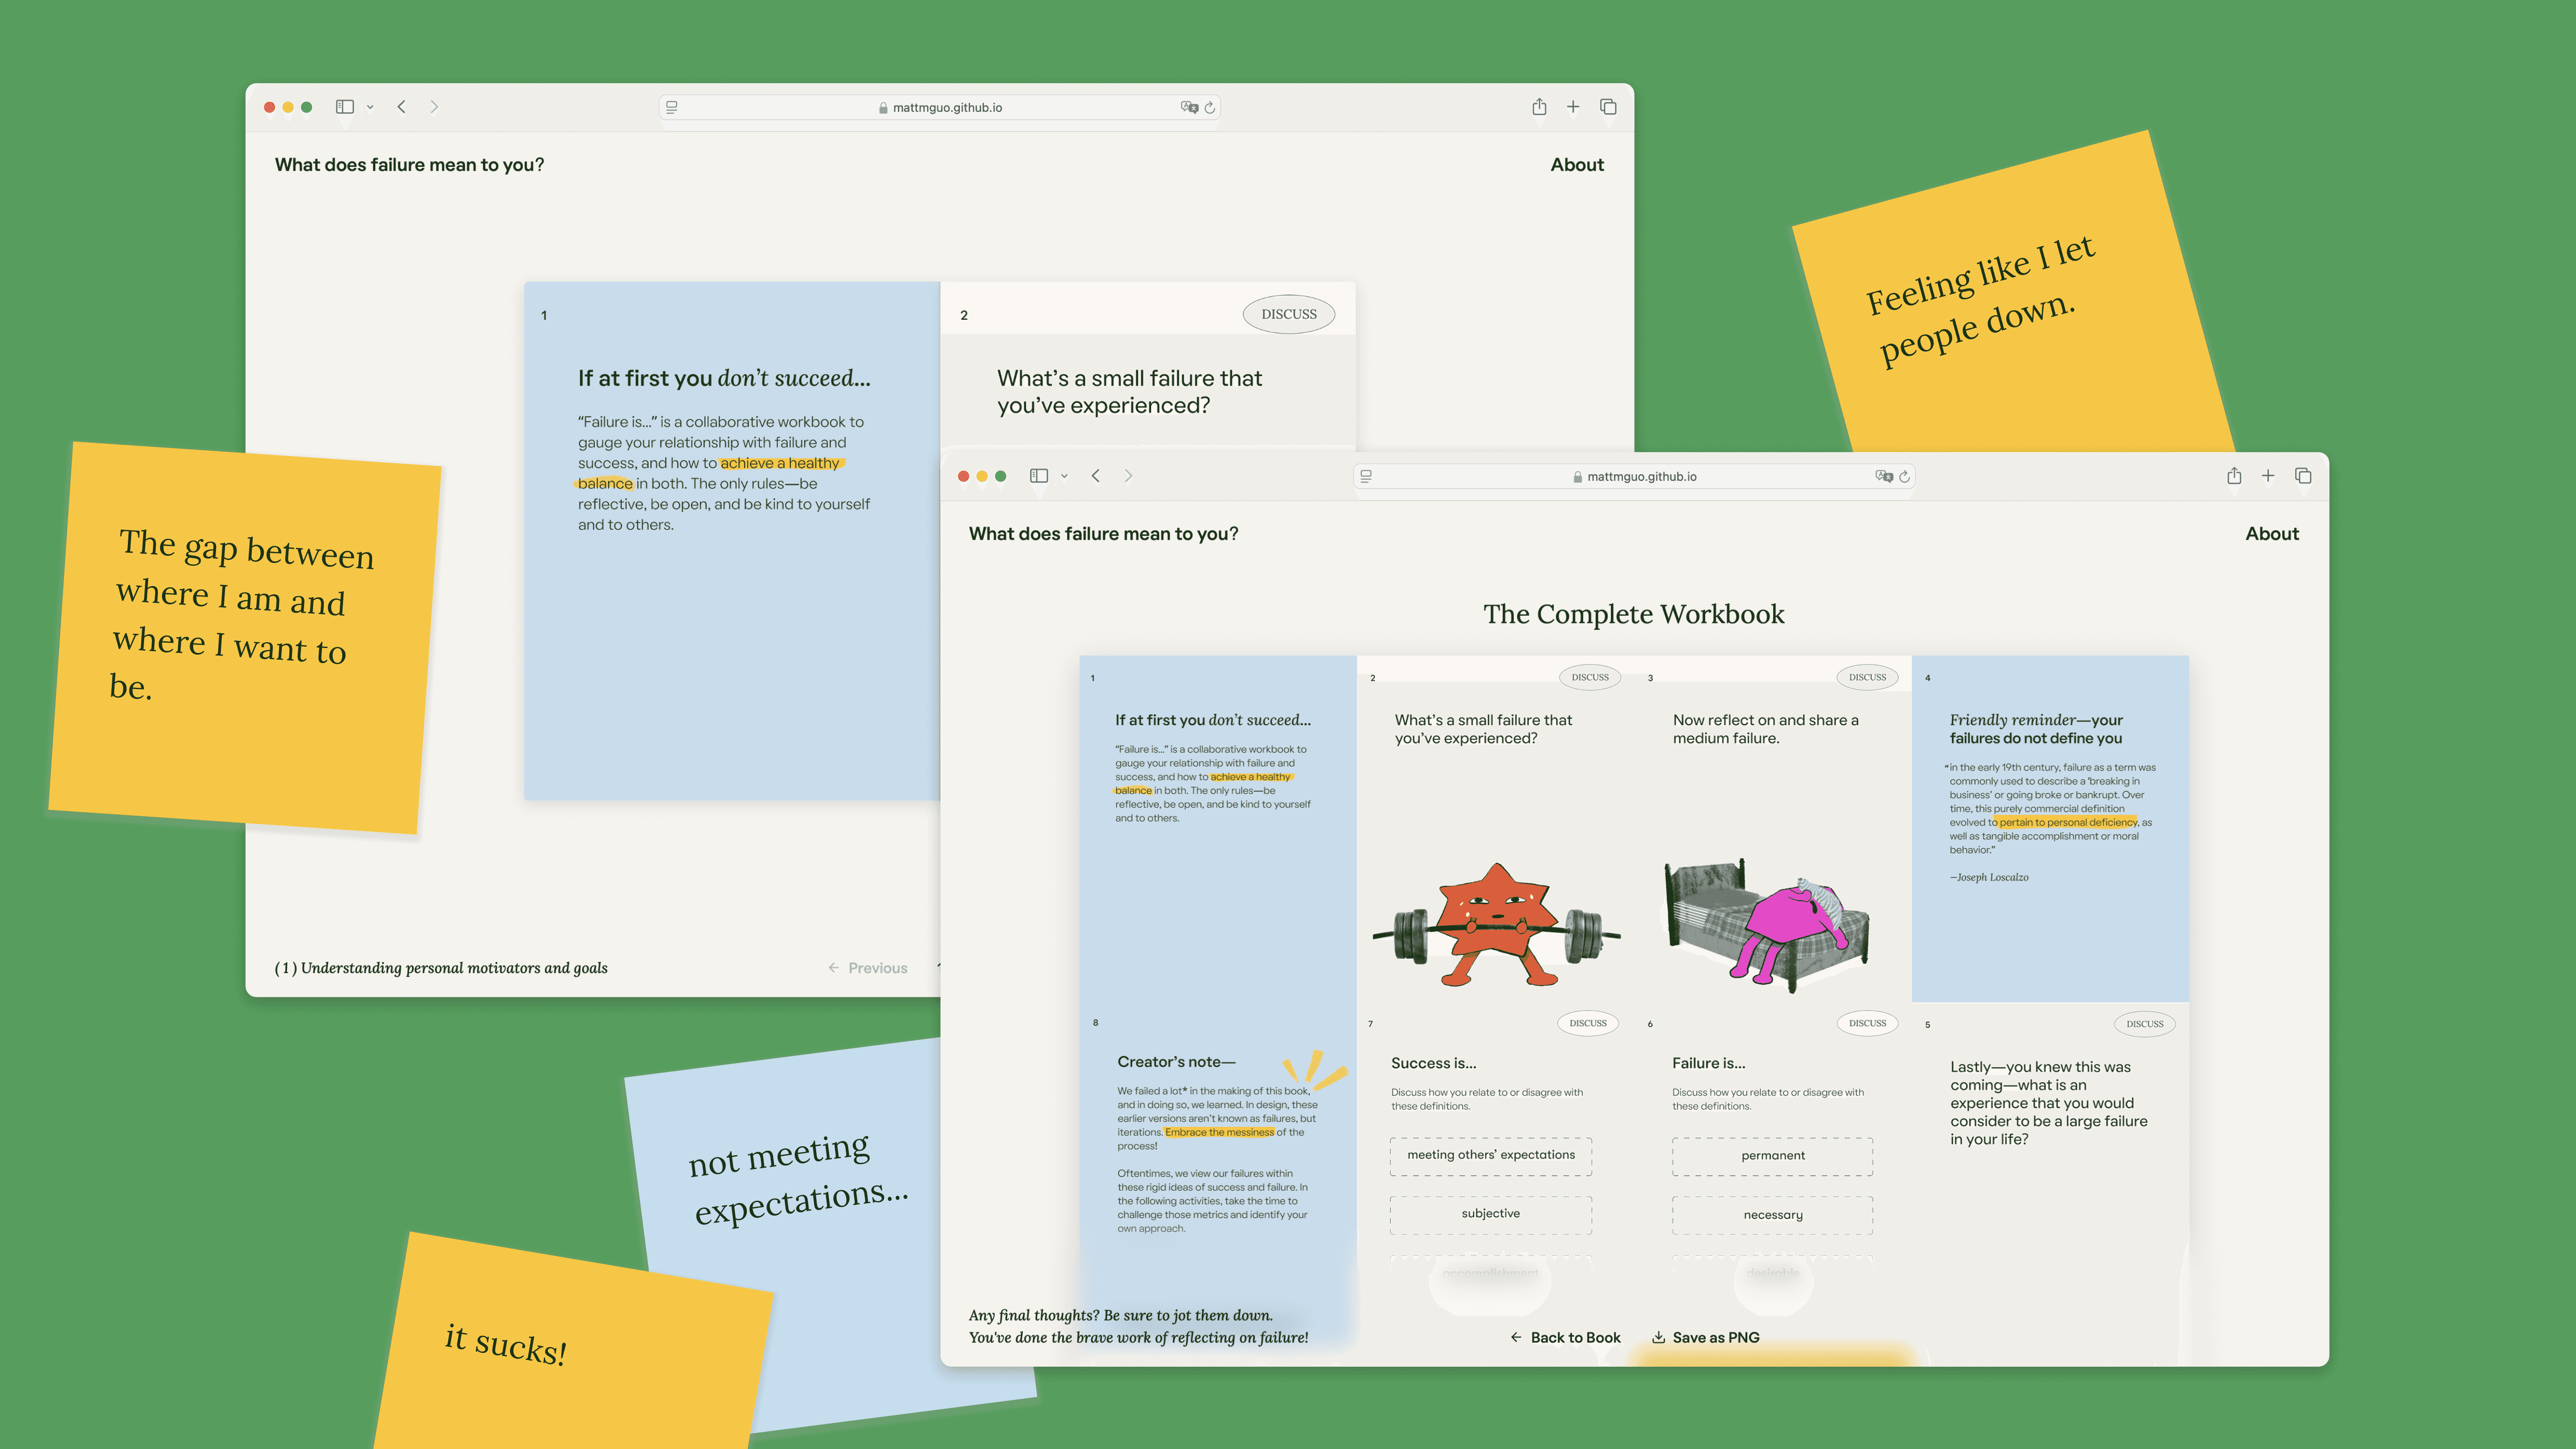Click forward arrow in back Safari window
The height and width of the screenshot is (1449, 2576).
[x=434, y=107]
